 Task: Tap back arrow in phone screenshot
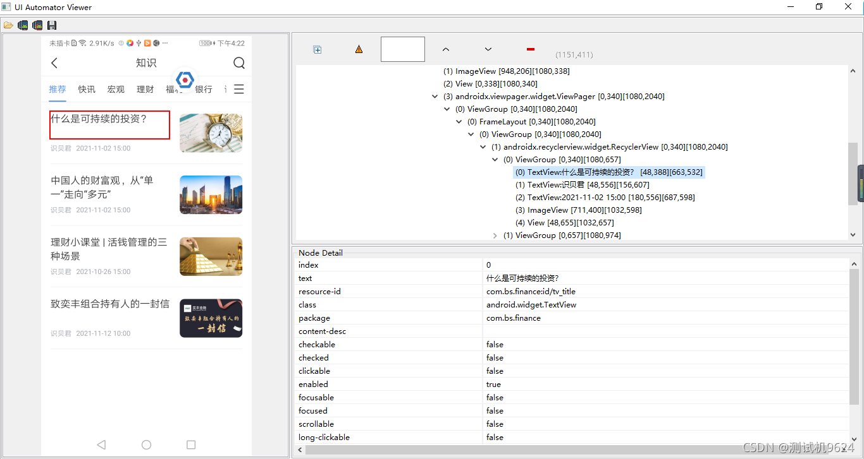tap(54, 63)
